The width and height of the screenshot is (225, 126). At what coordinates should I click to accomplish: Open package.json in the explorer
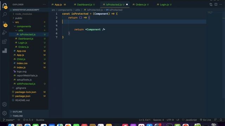coord(22,96)
